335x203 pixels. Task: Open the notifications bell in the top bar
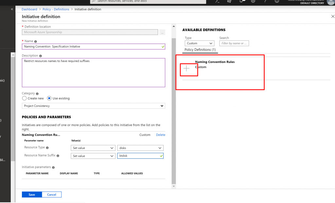coord(241,2)
